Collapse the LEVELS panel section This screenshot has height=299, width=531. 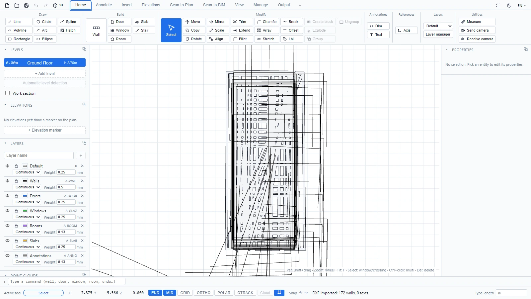coord(5,50)
